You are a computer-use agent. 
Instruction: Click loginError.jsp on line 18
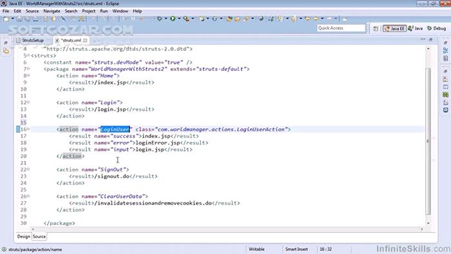coord(158,142)
